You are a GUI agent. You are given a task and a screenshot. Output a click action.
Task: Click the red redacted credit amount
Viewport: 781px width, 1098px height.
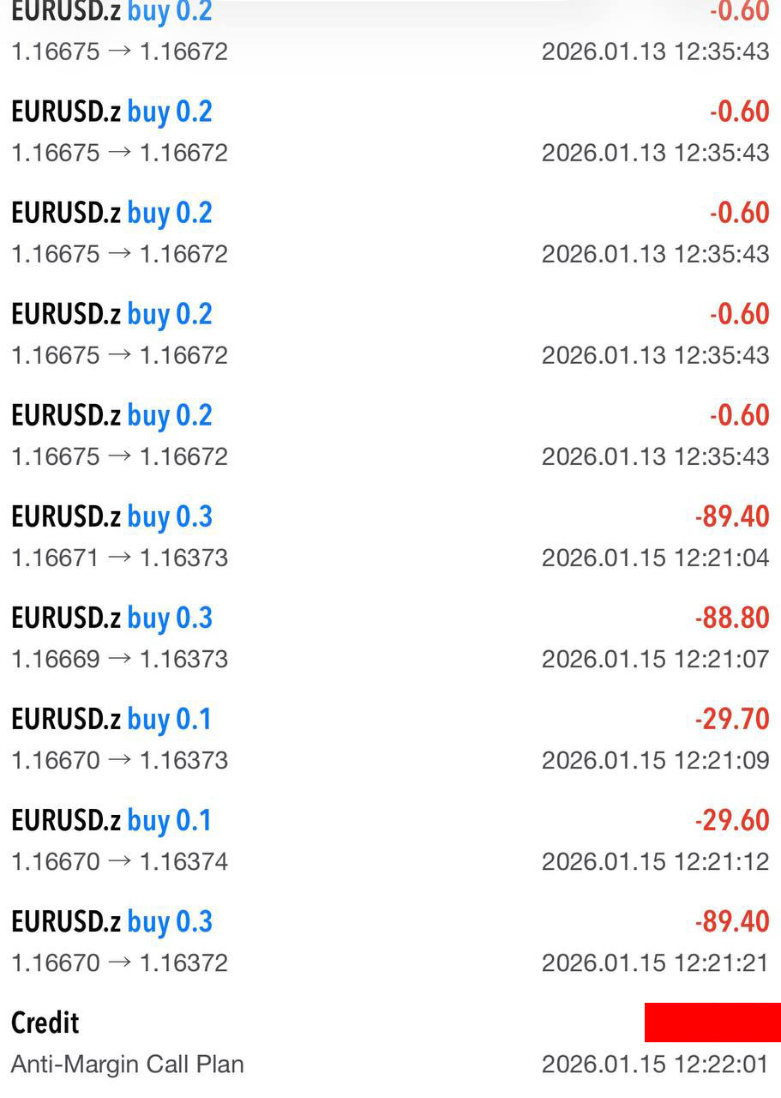pyautogui.click(x=712, y=1023)
